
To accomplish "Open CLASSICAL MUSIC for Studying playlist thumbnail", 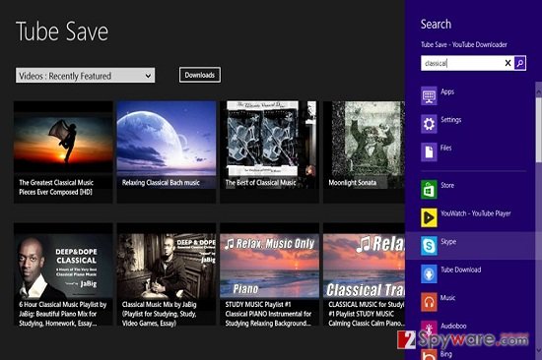I will [364, 274].
